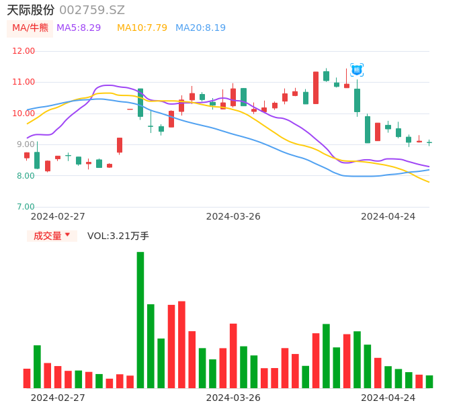
Task: Toggle the MA20:8.19 legend label
Action: [200, 28]
